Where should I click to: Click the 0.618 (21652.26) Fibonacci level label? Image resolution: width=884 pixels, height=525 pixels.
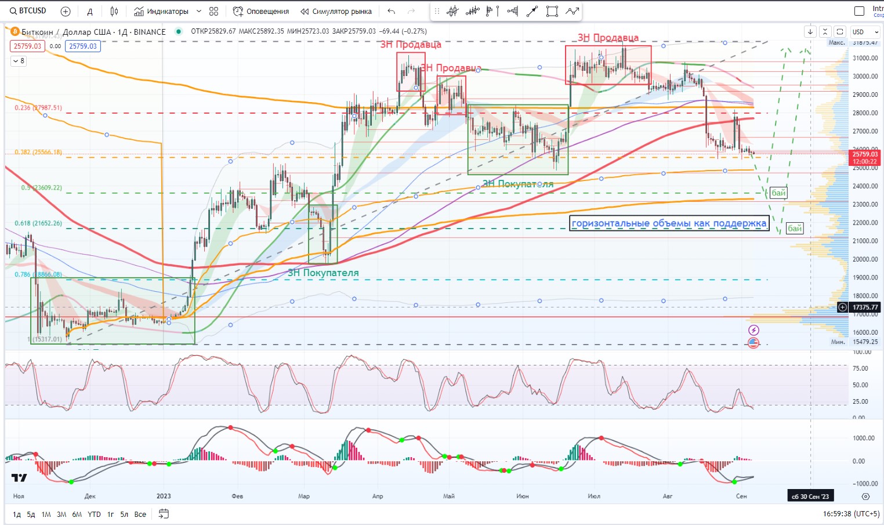[x=38, y=223]
